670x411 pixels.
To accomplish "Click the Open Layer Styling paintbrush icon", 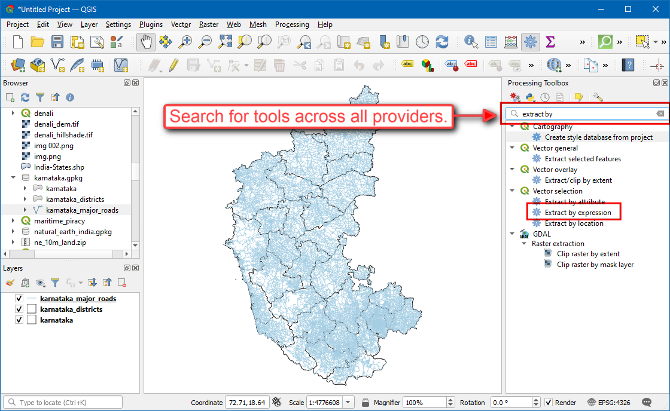I will tap(10, 283).
